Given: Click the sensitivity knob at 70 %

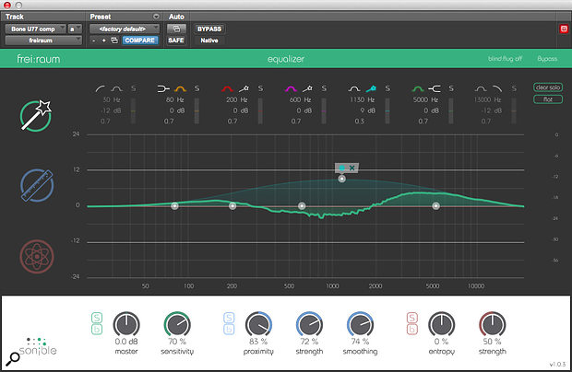Looking at the screenshot, I should 177,324.
